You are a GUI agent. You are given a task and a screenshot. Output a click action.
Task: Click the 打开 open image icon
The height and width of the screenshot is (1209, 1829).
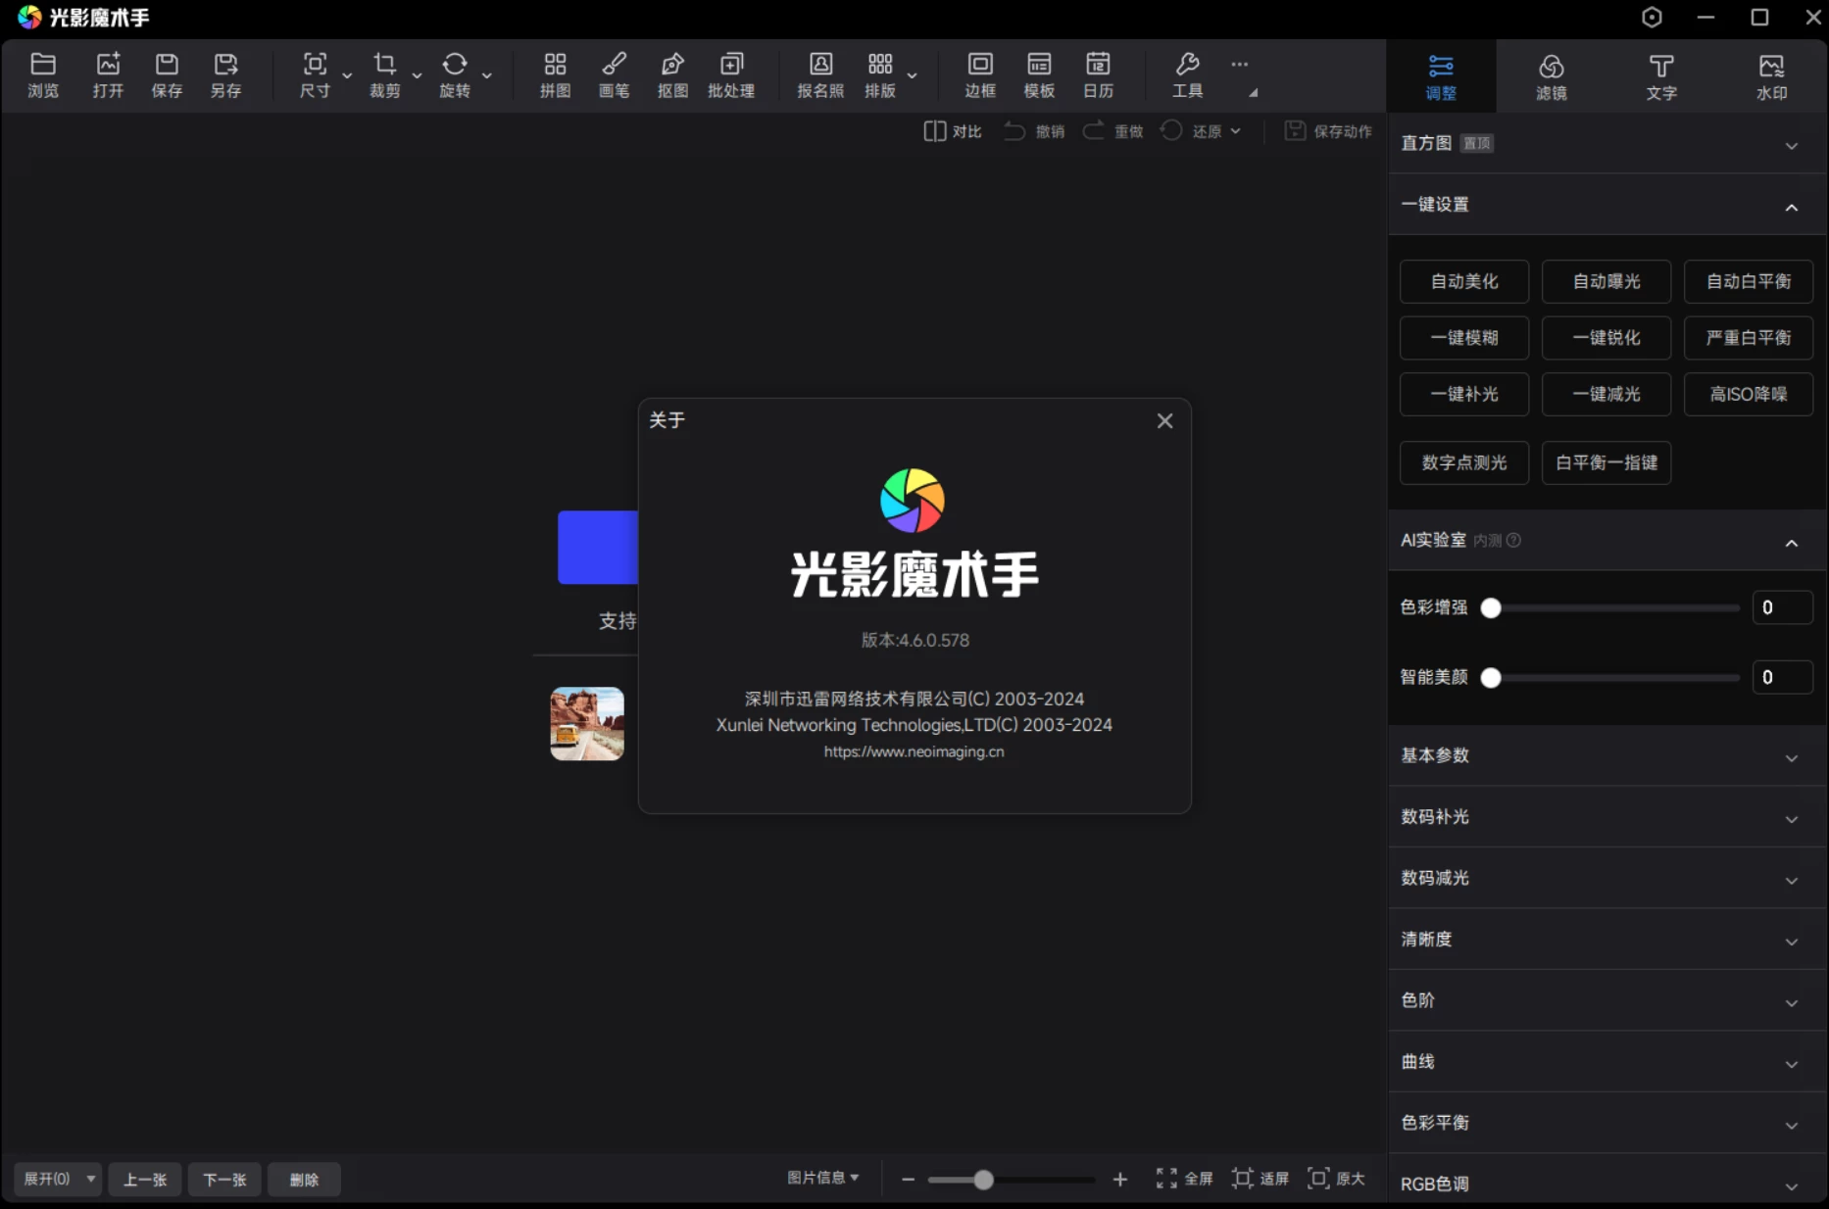pyautogui.click(x=108, y=75)
